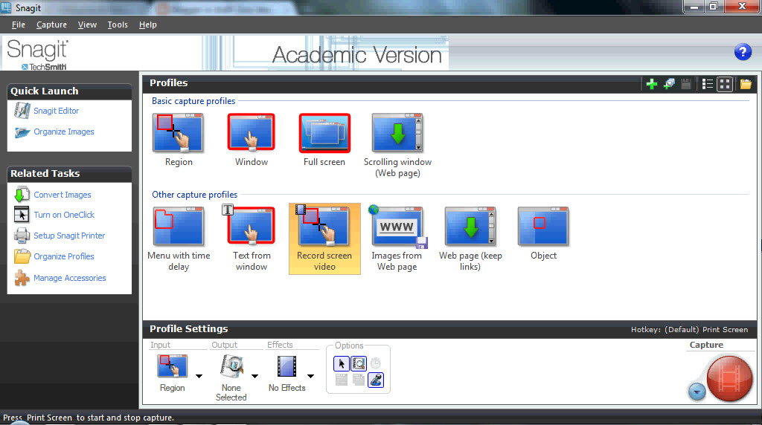Viewport: 762px width, 425px height.
Task: Click the Convert Images green arrow icon
Action: click(22, 195)
